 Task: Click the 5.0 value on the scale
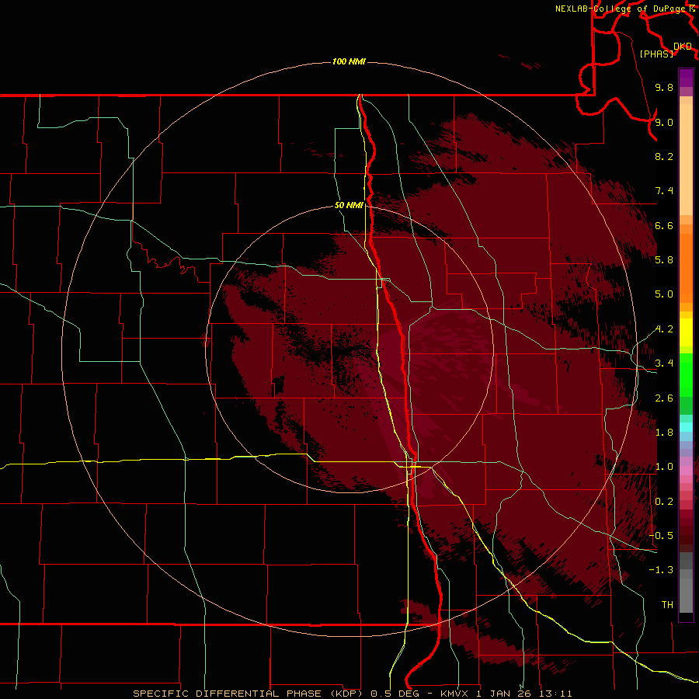tap(664, 294)
